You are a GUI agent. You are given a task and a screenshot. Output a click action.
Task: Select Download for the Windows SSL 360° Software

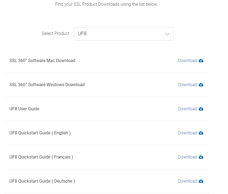pyautogui.click(x=188, y=85)
